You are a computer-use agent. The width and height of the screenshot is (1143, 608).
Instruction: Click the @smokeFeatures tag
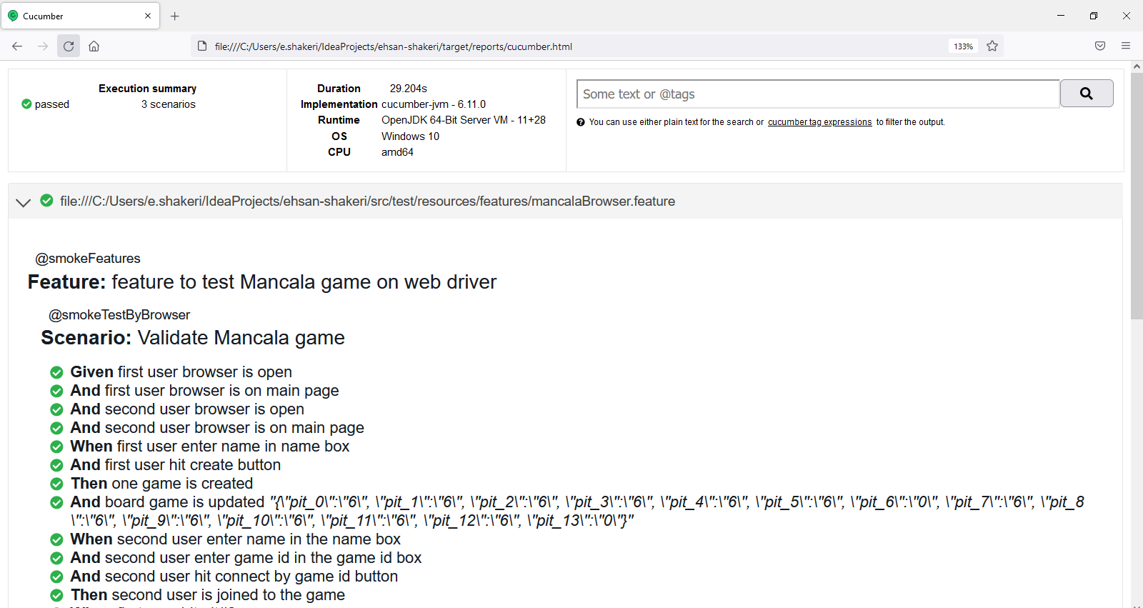tap(88, 259)
